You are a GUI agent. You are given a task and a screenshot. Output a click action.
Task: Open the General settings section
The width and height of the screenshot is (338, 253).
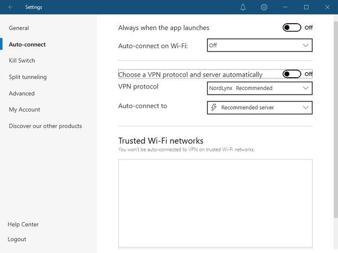[x=19, y=28]
